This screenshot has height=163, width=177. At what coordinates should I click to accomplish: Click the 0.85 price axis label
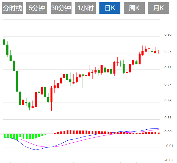168,118
